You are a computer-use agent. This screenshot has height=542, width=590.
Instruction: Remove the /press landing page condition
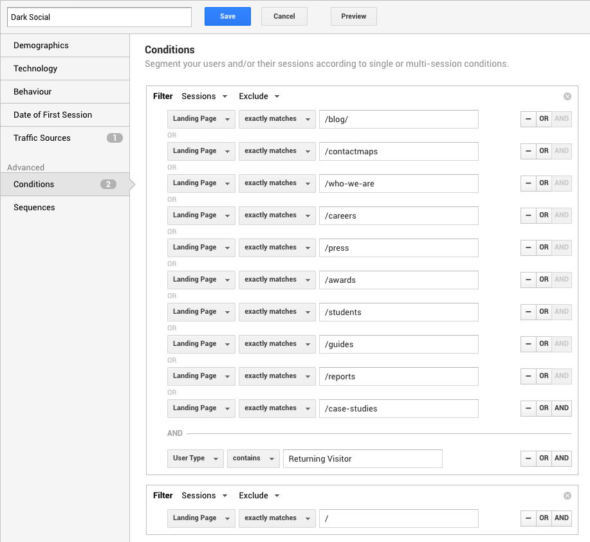tap(528, 248)
